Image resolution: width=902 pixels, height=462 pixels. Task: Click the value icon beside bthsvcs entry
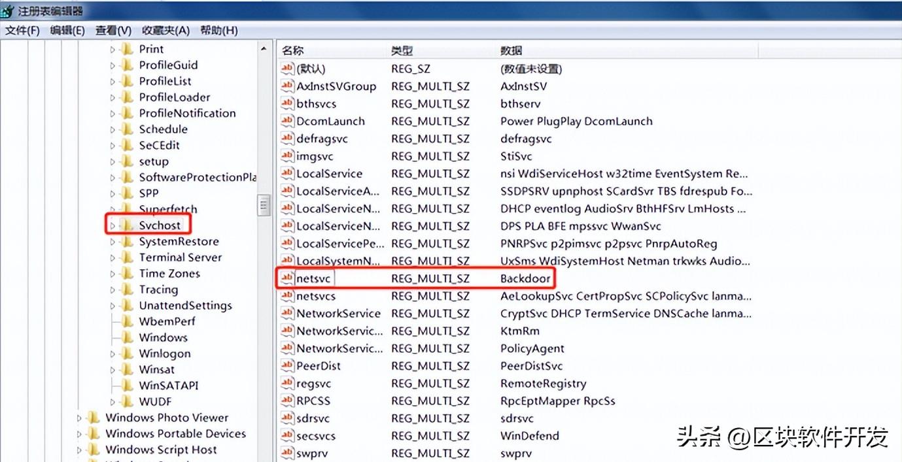tap(287, 103)
